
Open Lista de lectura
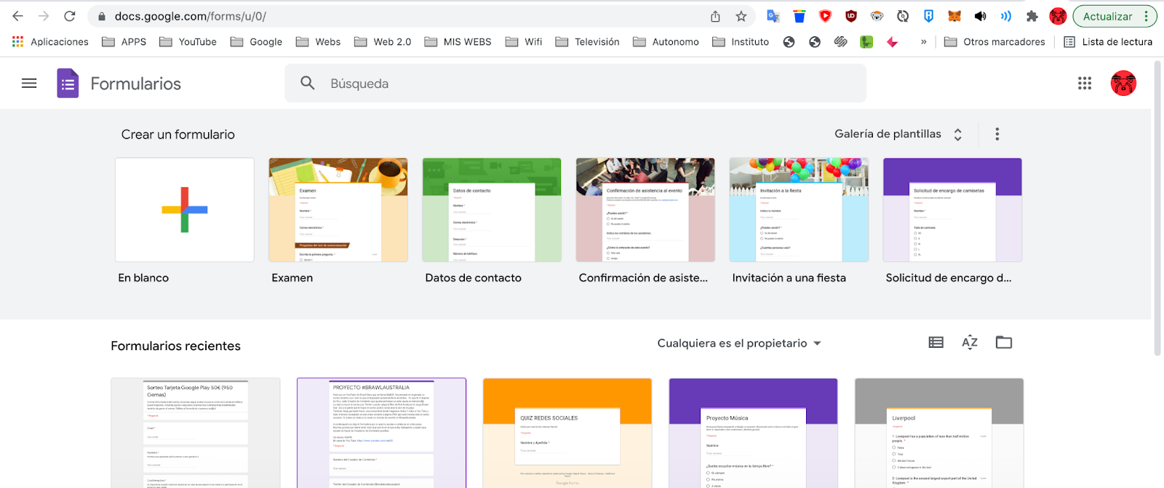click(1108, 42)
